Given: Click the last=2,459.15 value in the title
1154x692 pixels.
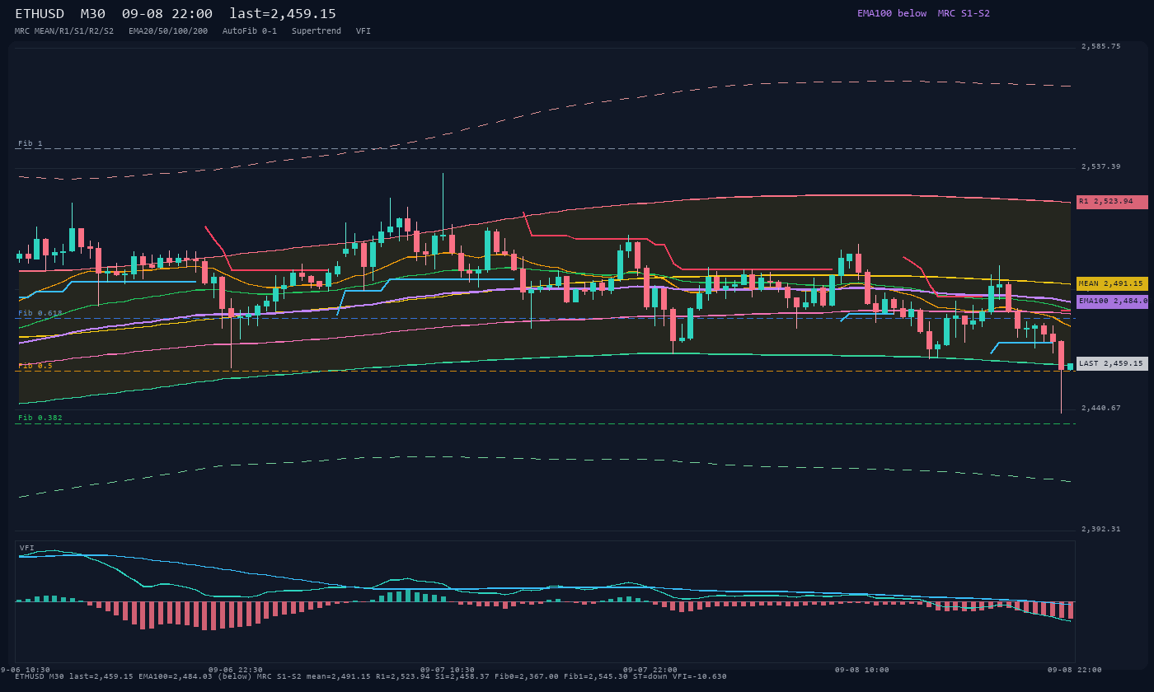Looking at the screenshot, I should [283, 14].
